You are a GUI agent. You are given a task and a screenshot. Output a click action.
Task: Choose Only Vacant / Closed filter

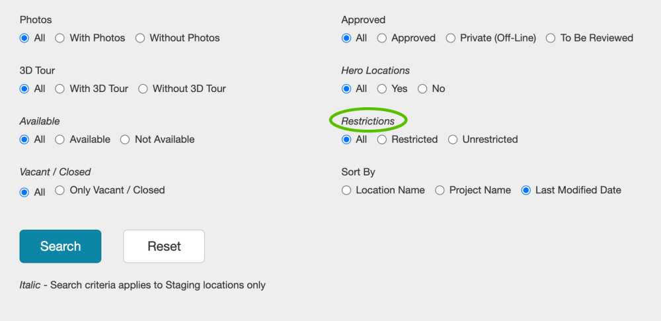59,191
